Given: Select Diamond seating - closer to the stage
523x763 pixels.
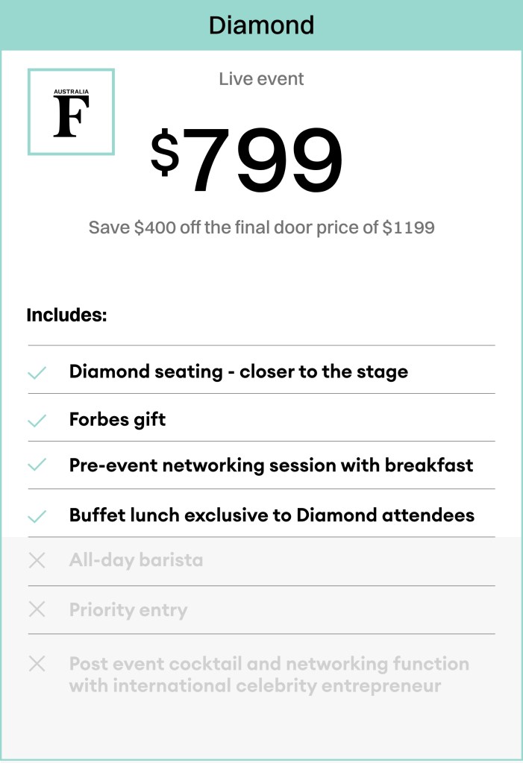Looking at the screenshot, I should click(x=239, y=371).
